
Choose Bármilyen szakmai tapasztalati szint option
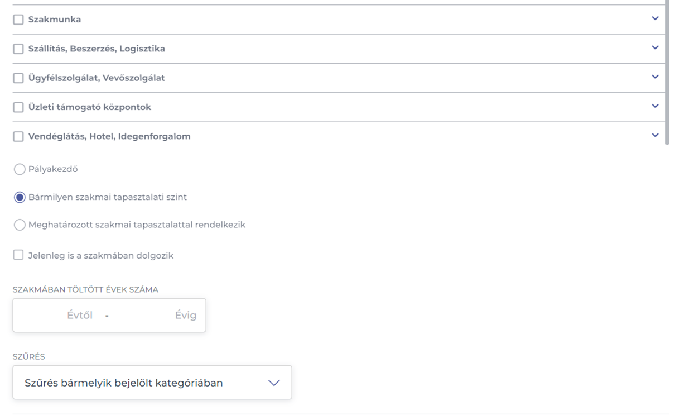[x=20, y=197]
